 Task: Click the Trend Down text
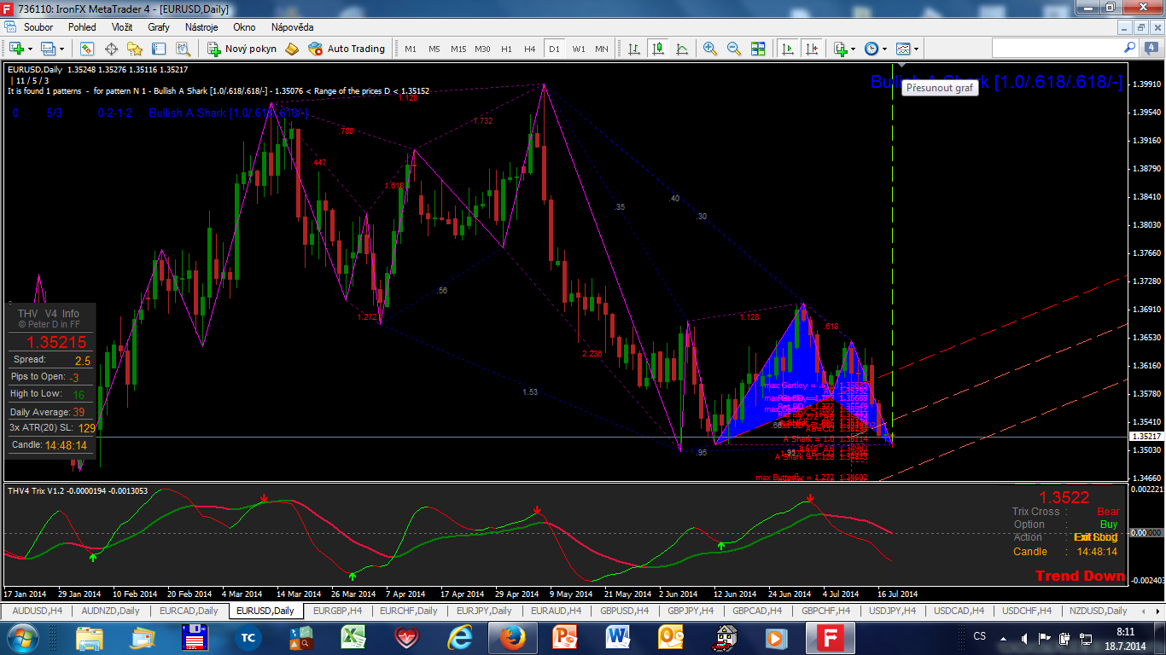(1080, 576)
